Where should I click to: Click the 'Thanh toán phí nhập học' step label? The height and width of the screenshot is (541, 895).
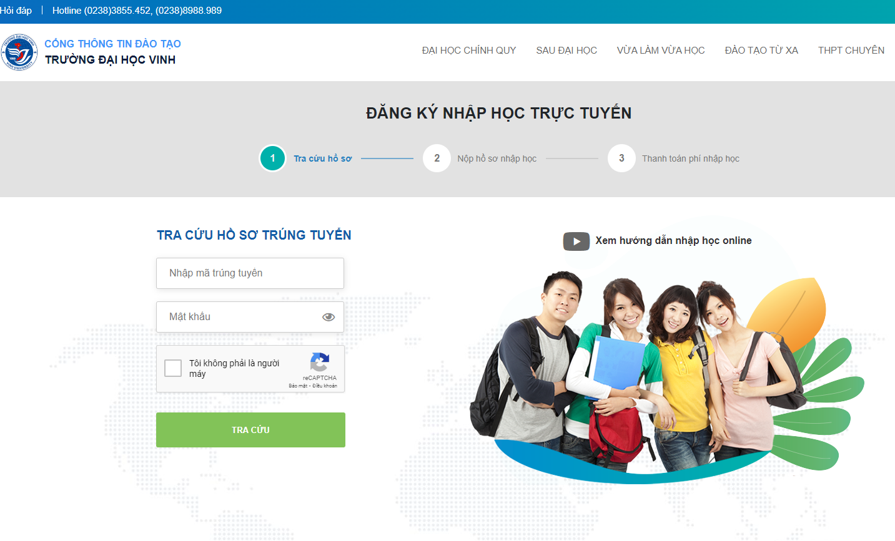click(691, 158)
